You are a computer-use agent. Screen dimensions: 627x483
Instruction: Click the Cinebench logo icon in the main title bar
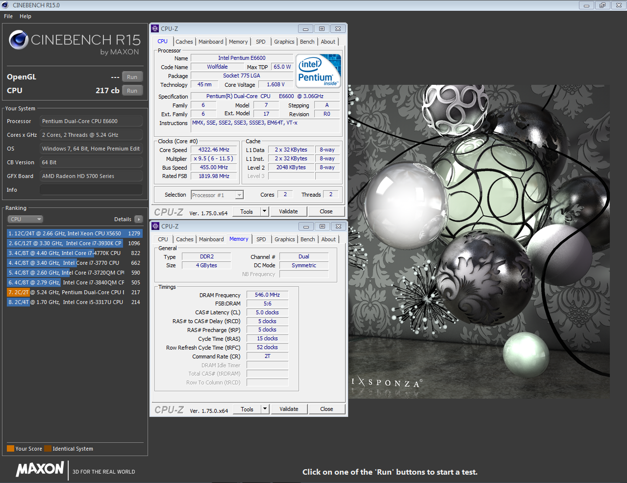coord(6,5)
